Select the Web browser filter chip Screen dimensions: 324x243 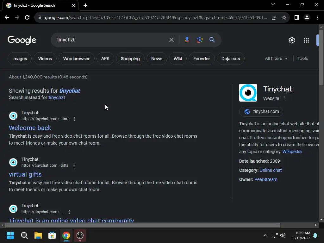(x=77, y=59)
